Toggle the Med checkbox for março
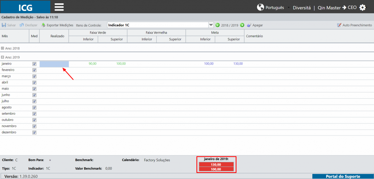The image size is (374, 179). coord(34,76)
